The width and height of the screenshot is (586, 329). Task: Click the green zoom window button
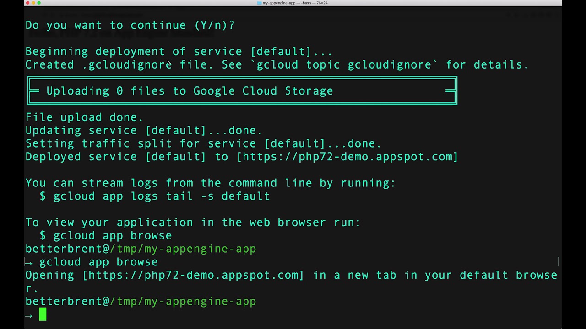click(x=39, y=3)
